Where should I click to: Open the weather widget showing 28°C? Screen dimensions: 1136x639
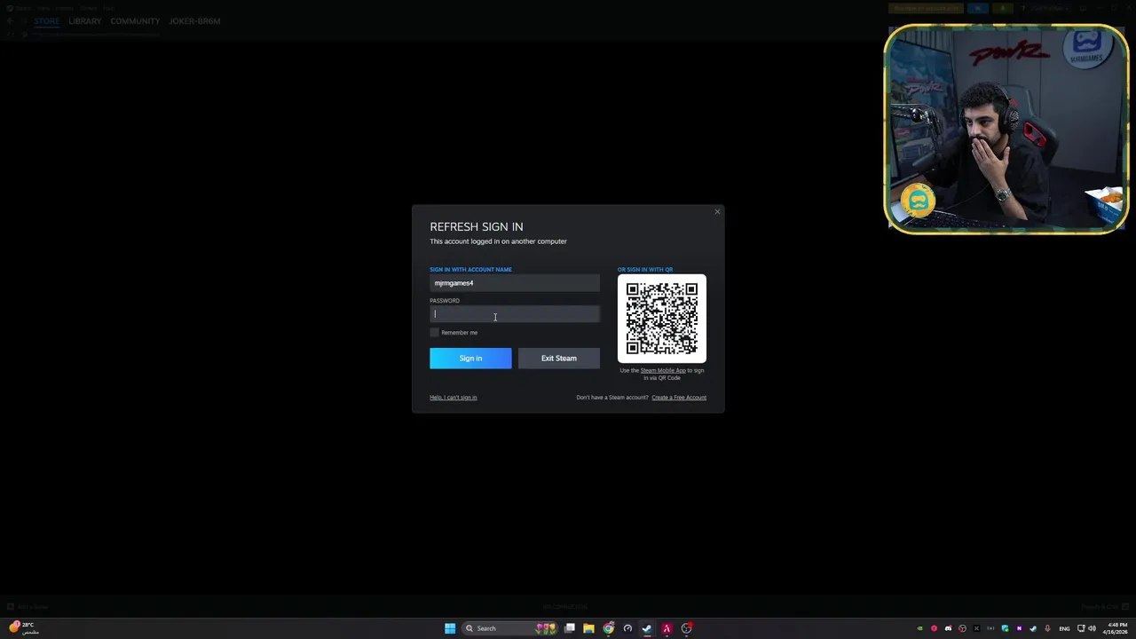[x=24, y=628]
